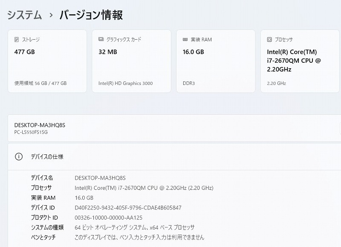This screenshot has height=247, width=341.
Task: Select the デバイス ID value text
Action: point(128,208)
